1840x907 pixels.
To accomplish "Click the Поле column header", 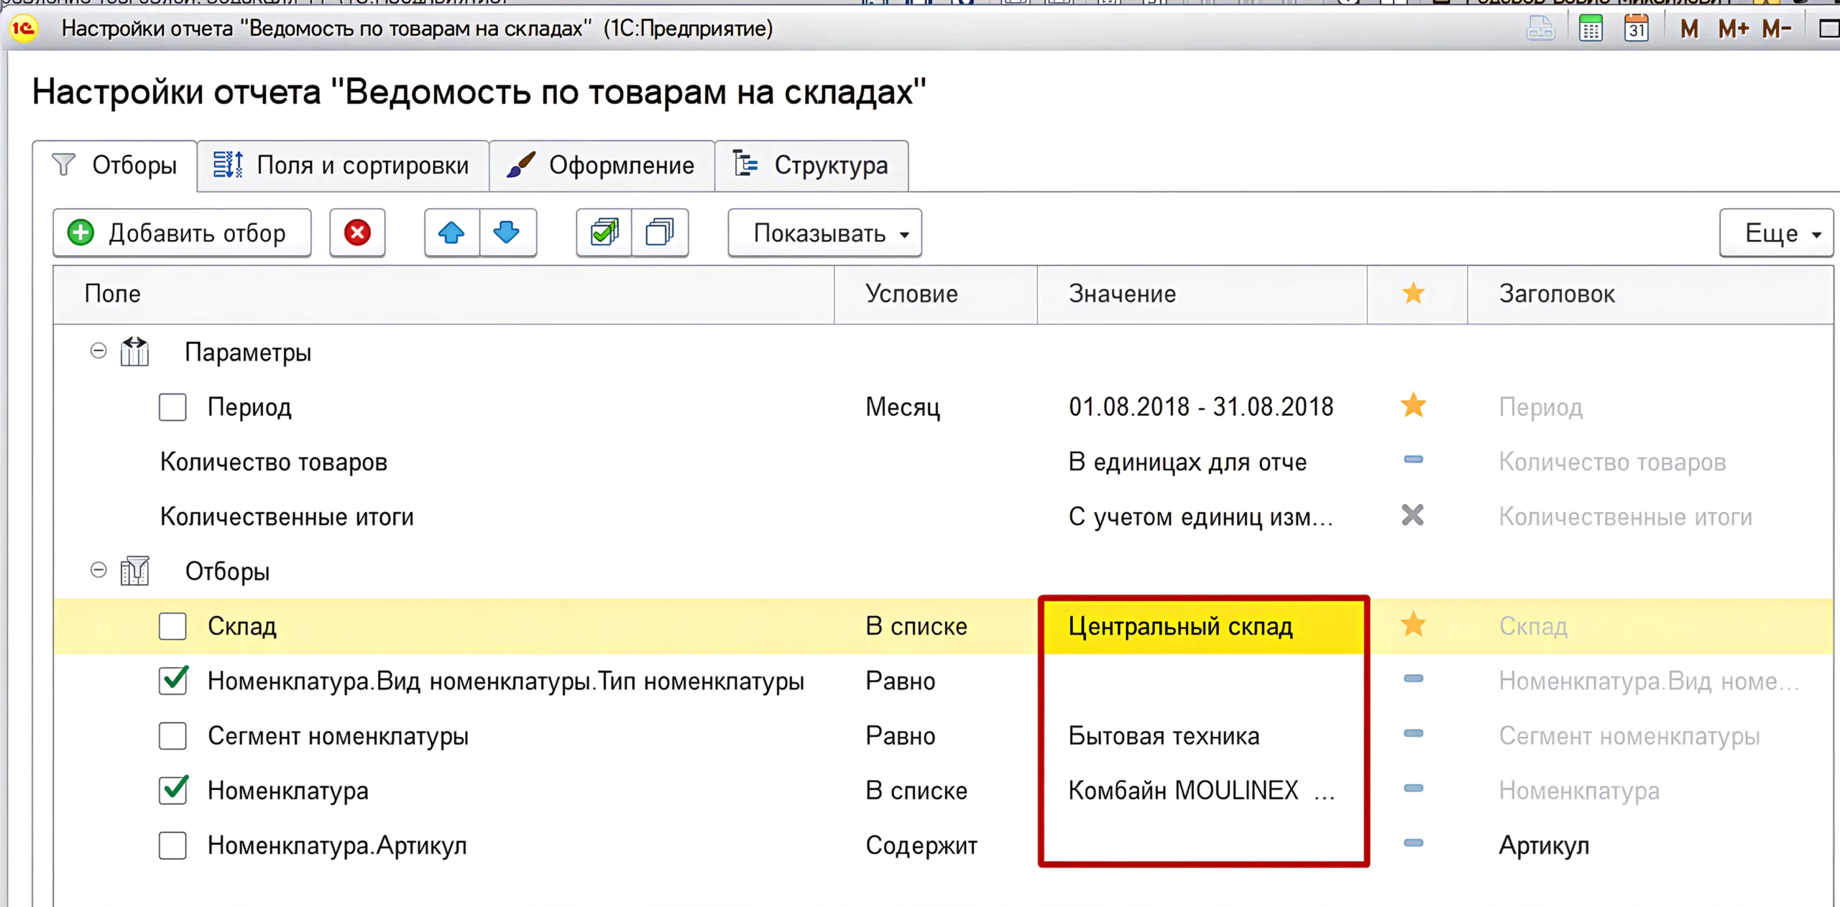I will [443, 294].
